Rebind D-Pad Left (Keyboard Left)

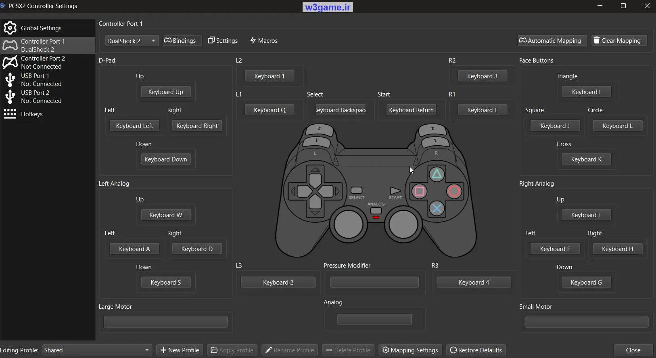(134, 126)
